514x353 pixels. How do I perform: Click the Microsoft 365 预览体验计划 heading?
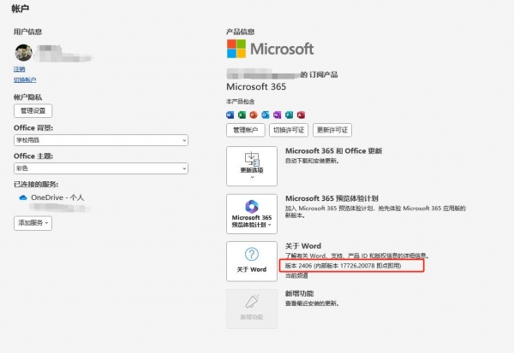pos(332,198)
